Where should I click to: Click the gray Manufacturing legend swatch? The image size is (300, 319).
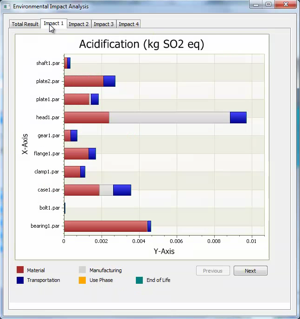[83, 270]
